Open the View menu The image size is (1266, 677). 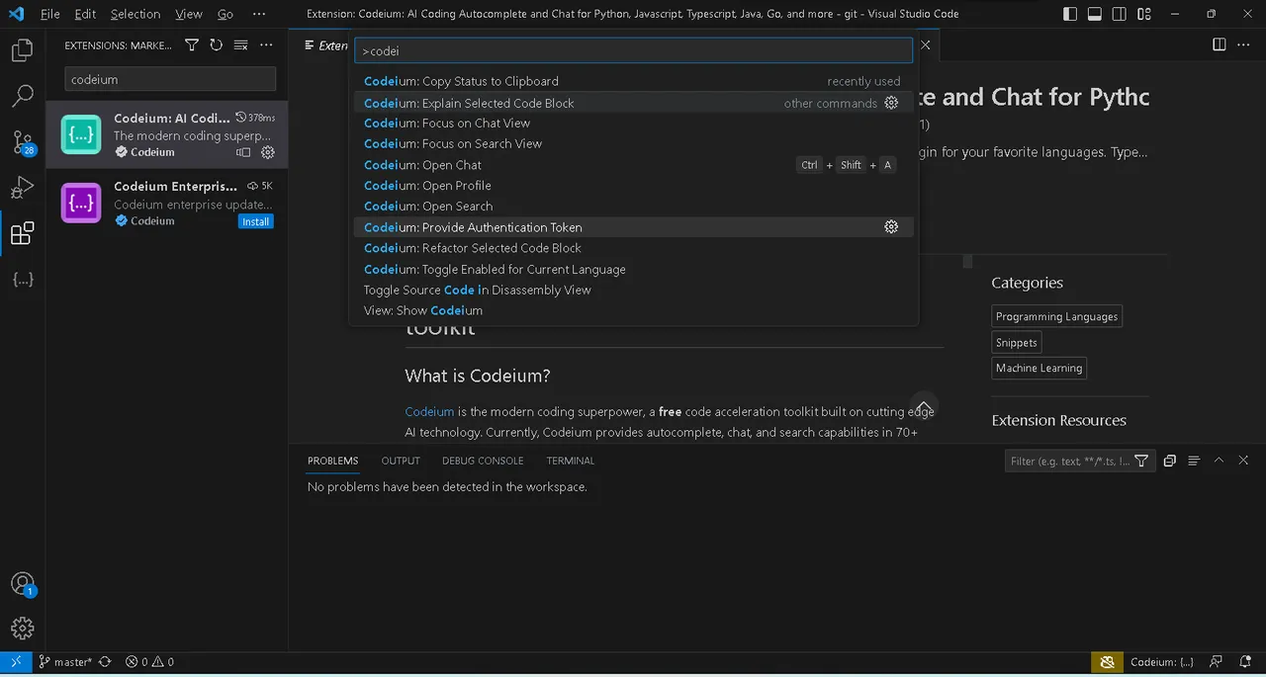(188, 14)
